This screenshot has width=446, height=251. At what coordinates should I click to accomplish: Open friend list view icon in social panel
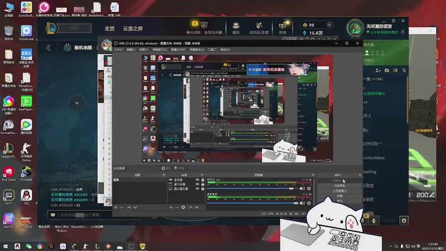pyautogui.click(x=395, y=70)
